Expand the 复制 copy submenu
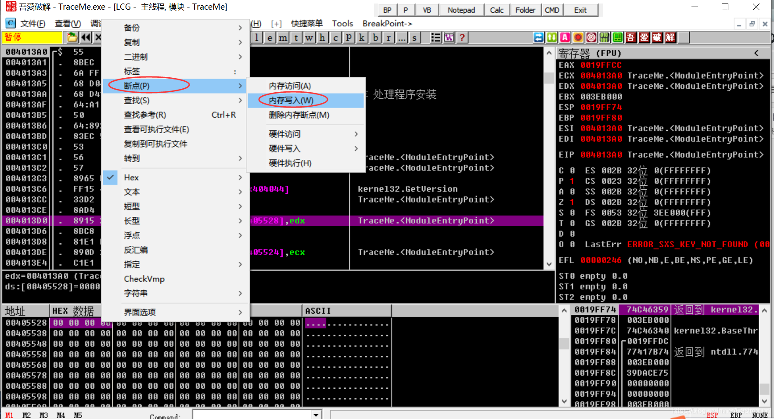 pos(176,43)
